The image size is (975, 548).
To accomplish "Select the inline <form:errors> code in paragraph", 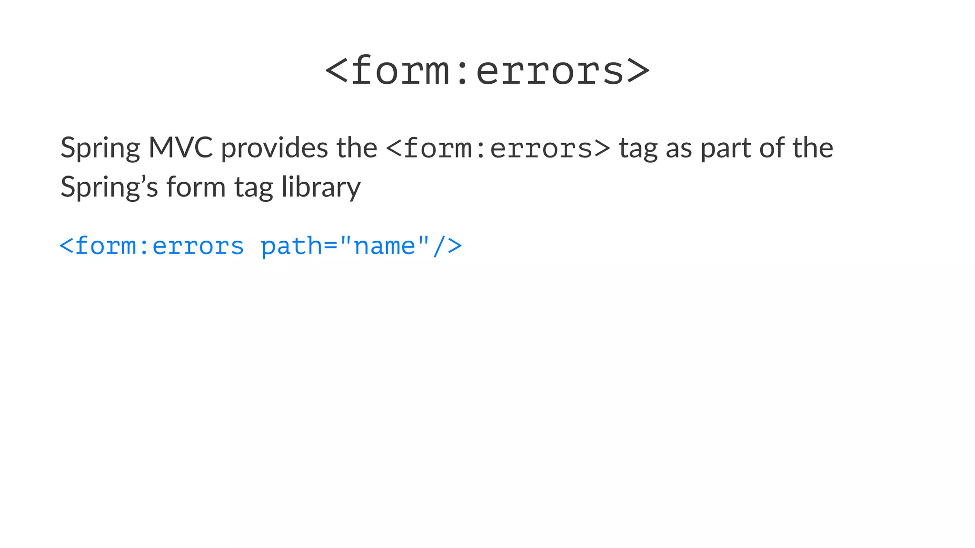I will tap(498, 148).
